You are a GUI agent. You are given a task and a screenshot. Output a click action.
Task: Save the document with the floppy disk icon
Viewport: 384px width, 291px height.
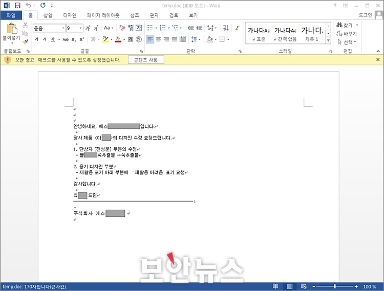click(x=17, y=6)
